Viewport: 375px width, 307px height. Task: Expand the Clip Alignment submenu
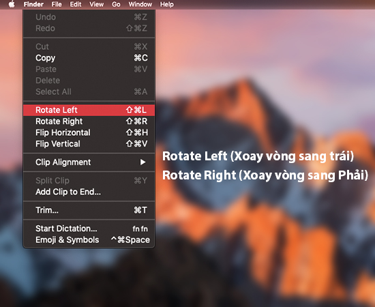pyautogui.click(x=89, y=162)
